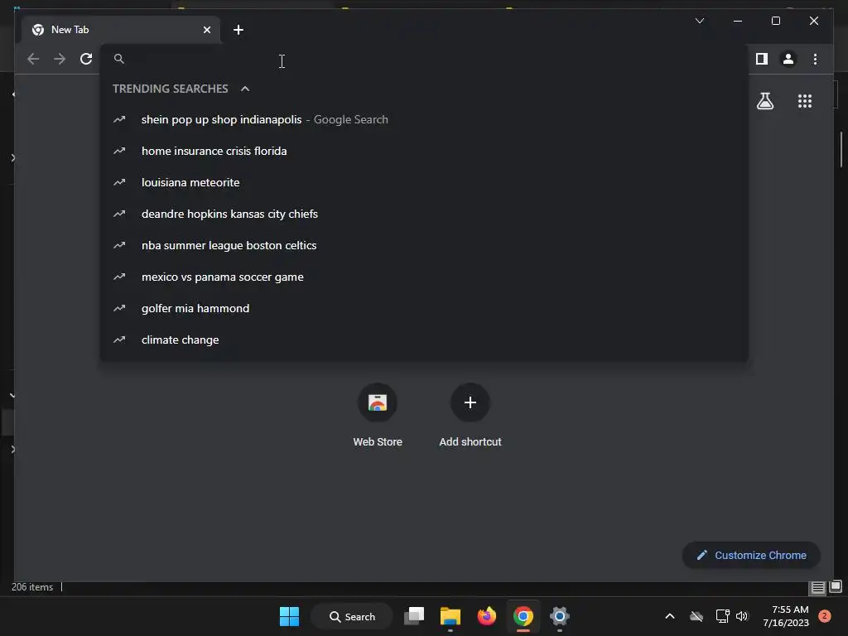The image size is (848, 636).
Task: Go back using the back arrow
Action: [33, 59]
